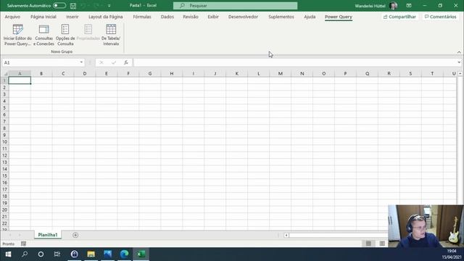Toggle Salvamento Automático switch

(59, 6)
